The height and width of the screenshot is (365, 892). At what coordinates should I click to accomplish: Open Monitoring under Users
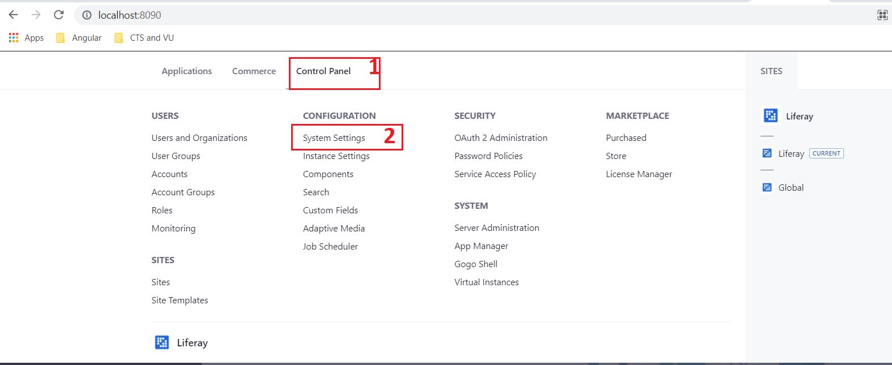tap(173, 229)
